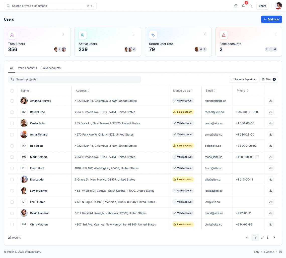Click the Share button
This screenshot has height=258, width=286.
(262, 6)
